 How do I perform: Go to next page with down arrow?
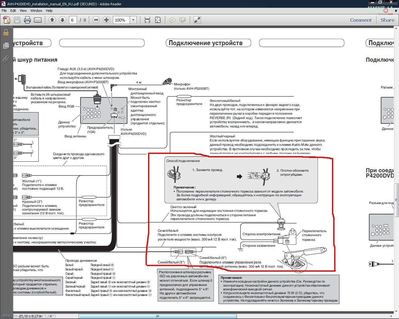coord(62,20)
